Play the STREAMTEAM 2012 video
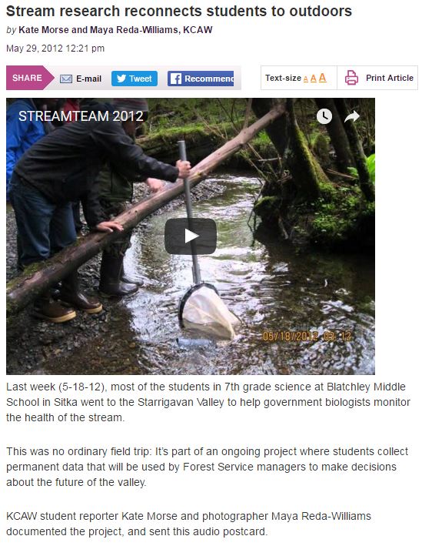Image resolution: width=432 pixels, height=546 pixels. (191, 236)
